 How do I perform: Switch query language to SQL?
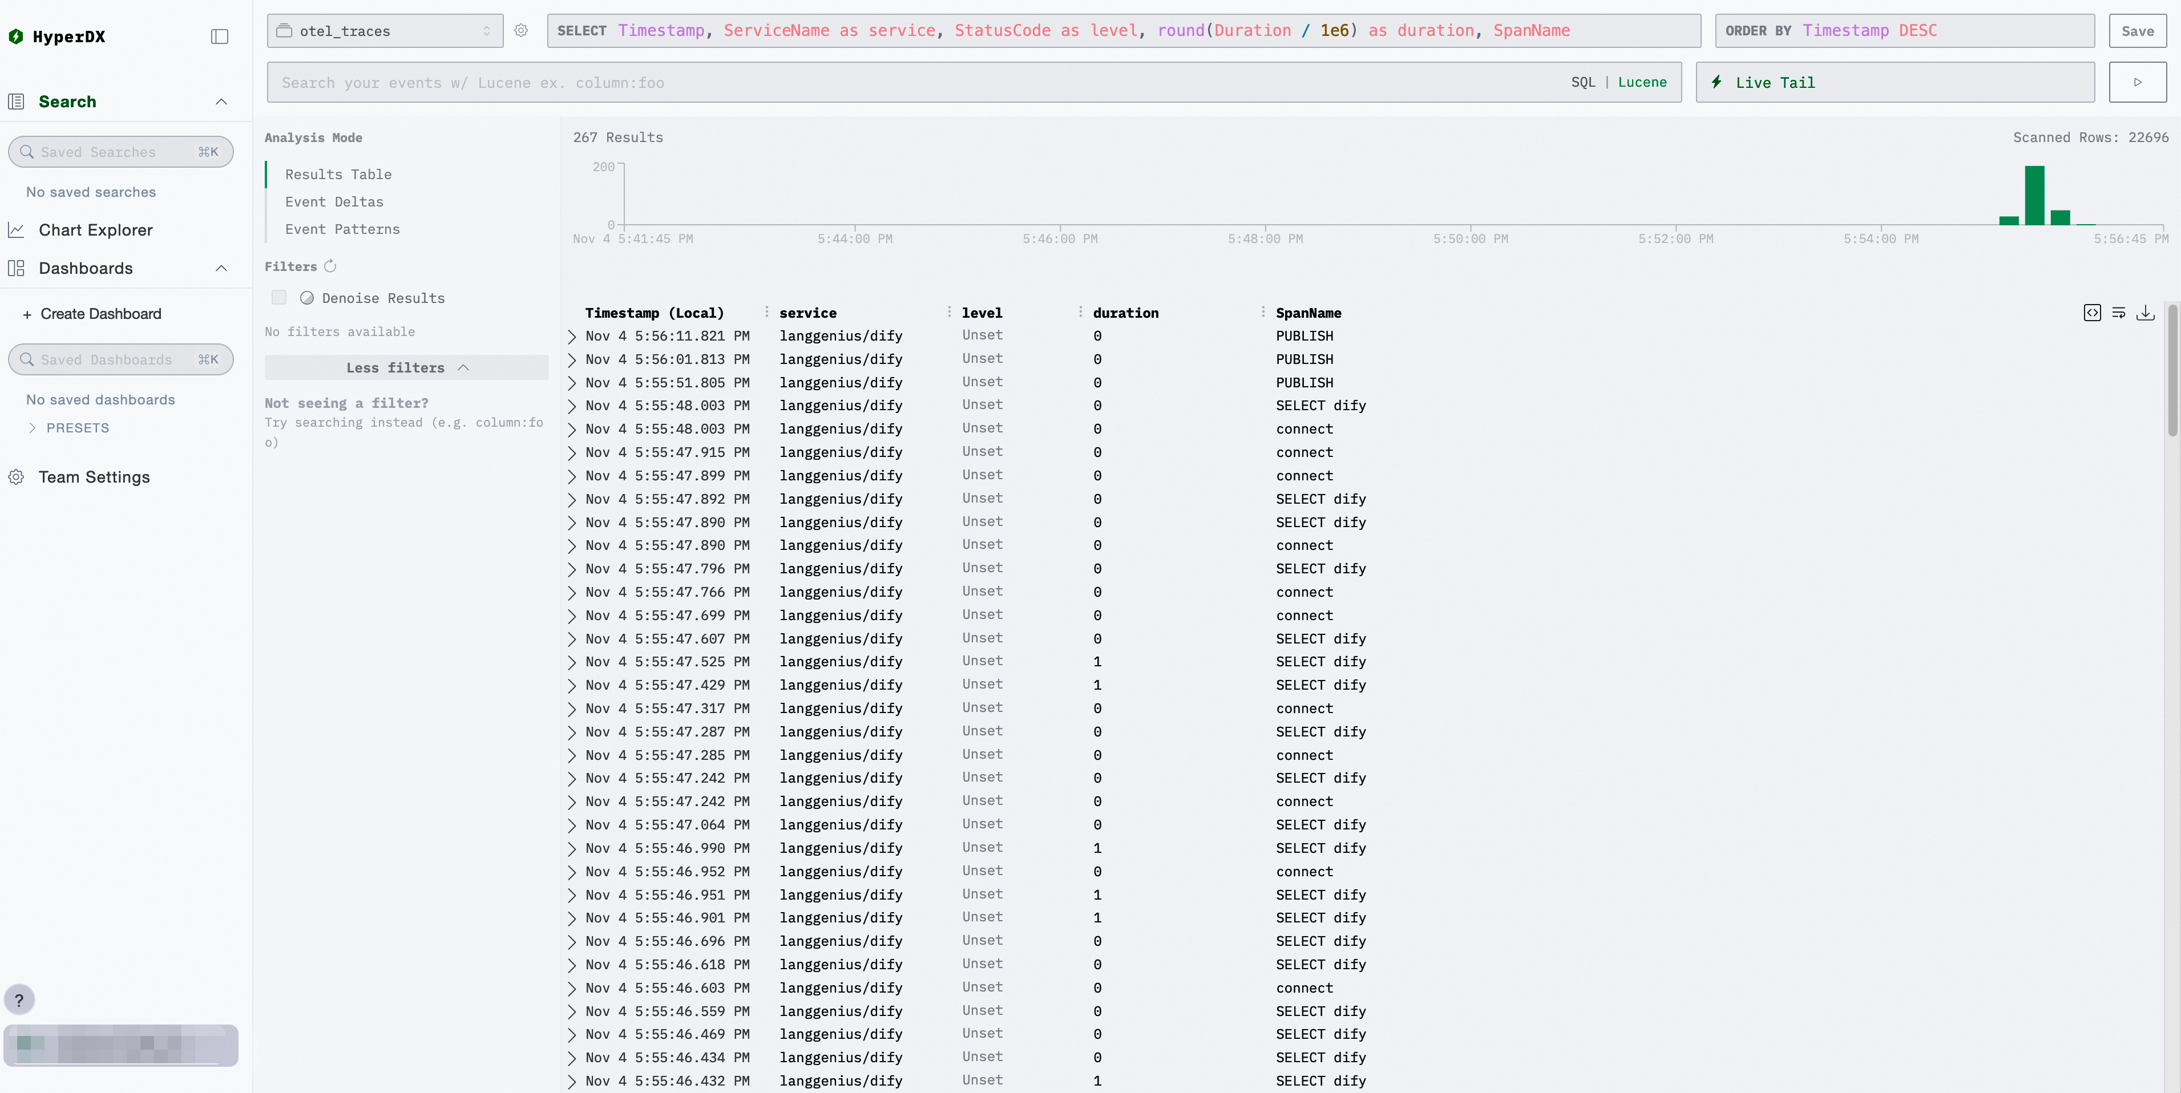click(x=1582, y=82)
